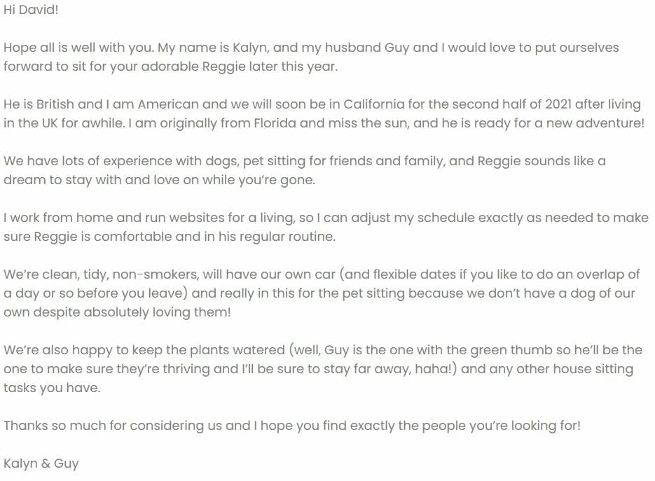
Task: Click the signature "Kalyn & Guy"
Action: (41, 464)
